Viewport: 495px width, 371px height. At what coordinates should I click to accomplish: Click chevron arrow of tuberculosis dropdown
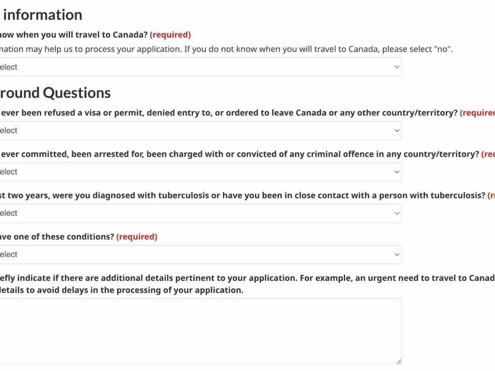(397, 213)
